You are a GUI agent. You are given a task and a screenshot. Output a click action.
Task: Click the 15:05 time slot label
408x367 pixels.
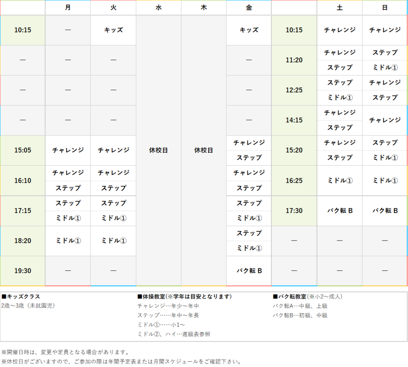point(22,150)
